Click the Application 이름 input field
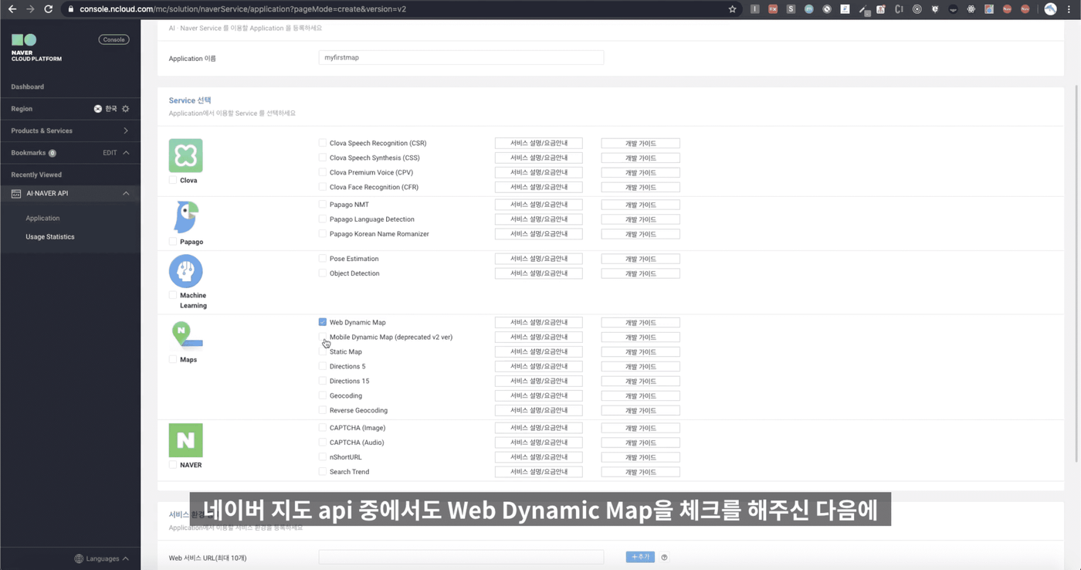Image resolution: width=1081 pixels, height=570 pixels. pyautogui.click(x=461, y=58)
